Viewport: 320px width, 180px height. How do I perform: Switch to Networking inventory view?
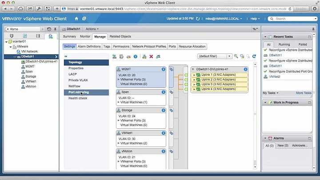[x=51, y=36]
